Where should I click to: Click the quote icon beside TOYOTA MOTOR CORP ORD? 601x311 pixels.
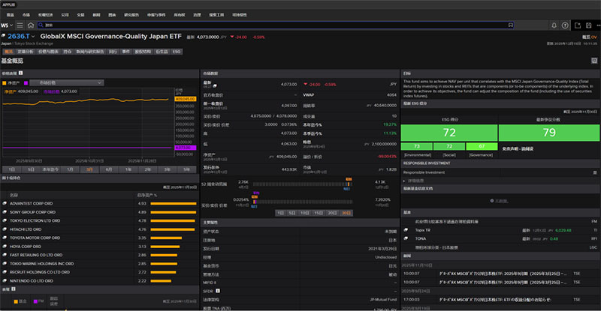coord(5,237)
